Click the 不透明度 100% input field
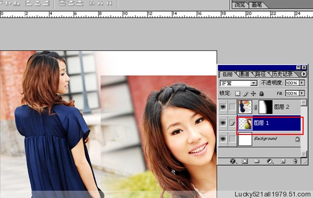Viewport: 313px width, 198px height. pyautogui.click(x=292, y=83)
